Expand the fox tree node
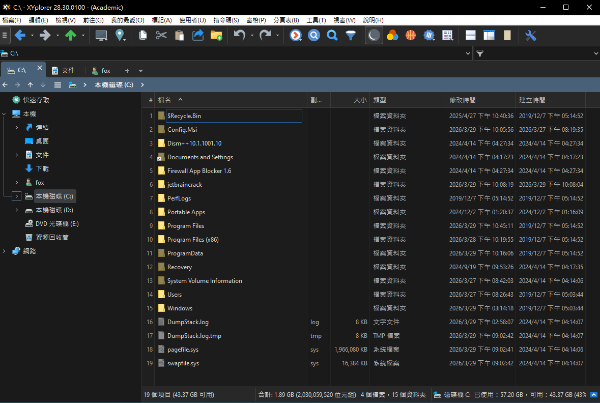 17,183
